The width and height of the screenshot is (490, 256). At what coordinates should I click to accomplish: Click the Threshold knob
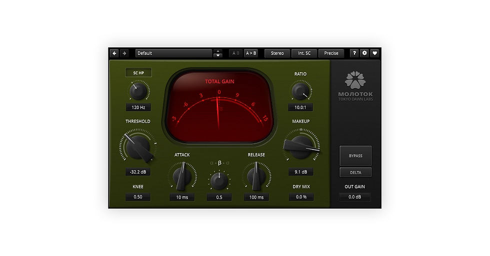(138, 147)
